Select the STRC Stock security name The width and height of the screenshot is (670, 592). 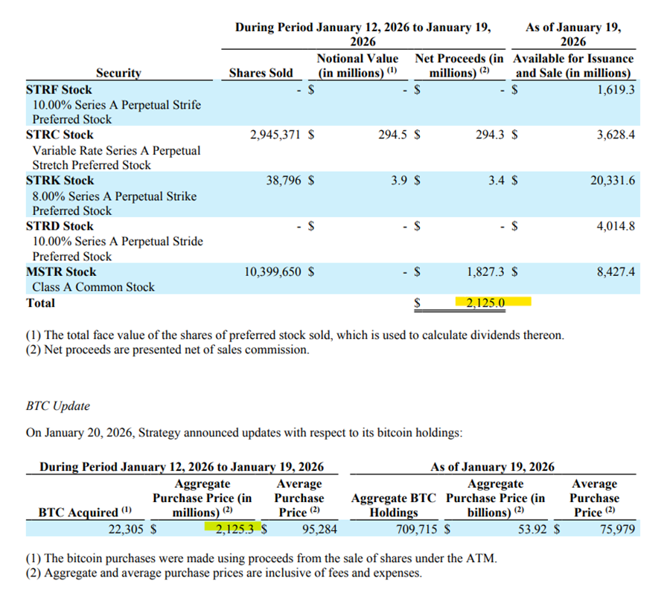[x=60, y=135]
